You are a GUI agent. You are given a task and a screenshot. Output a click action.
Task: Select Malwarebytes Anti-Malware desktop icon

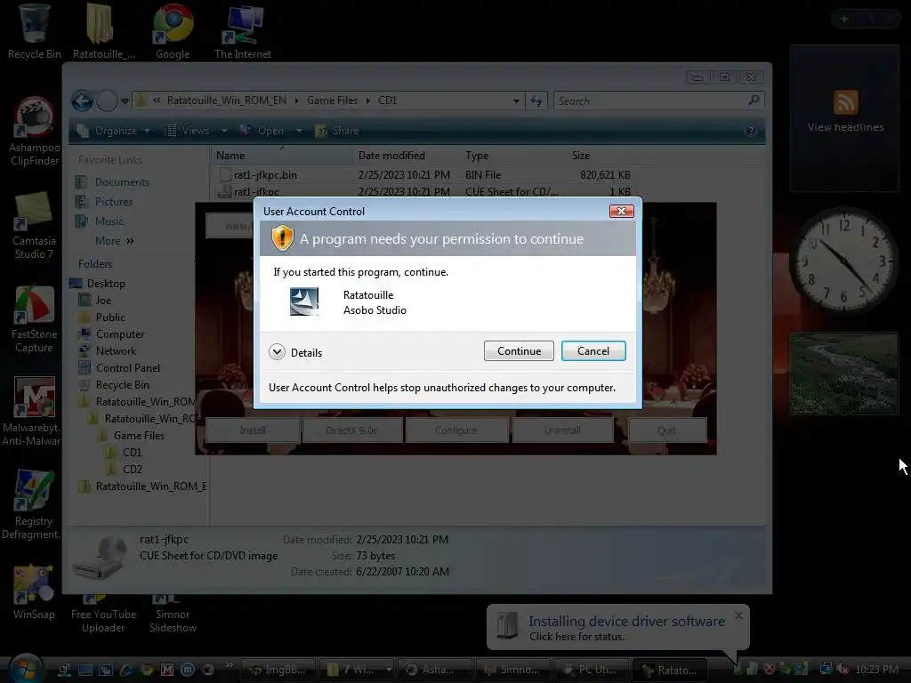33,411
